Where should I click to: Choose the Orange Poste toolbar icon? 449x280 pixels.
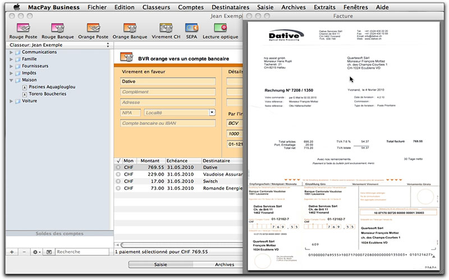(93, 28)
